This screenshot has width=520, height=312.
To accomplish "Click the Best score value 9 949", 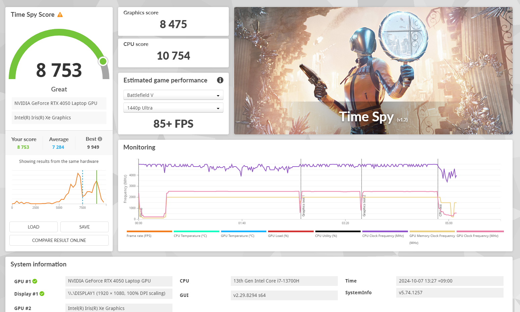I will [x=93, y=147].
